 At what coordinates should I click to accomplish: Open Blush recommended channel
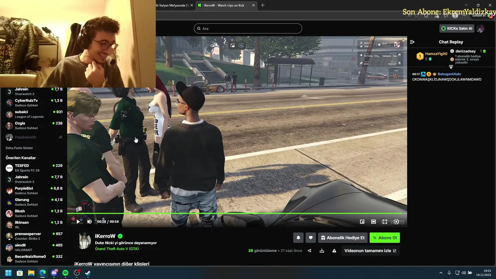point(34,214)
